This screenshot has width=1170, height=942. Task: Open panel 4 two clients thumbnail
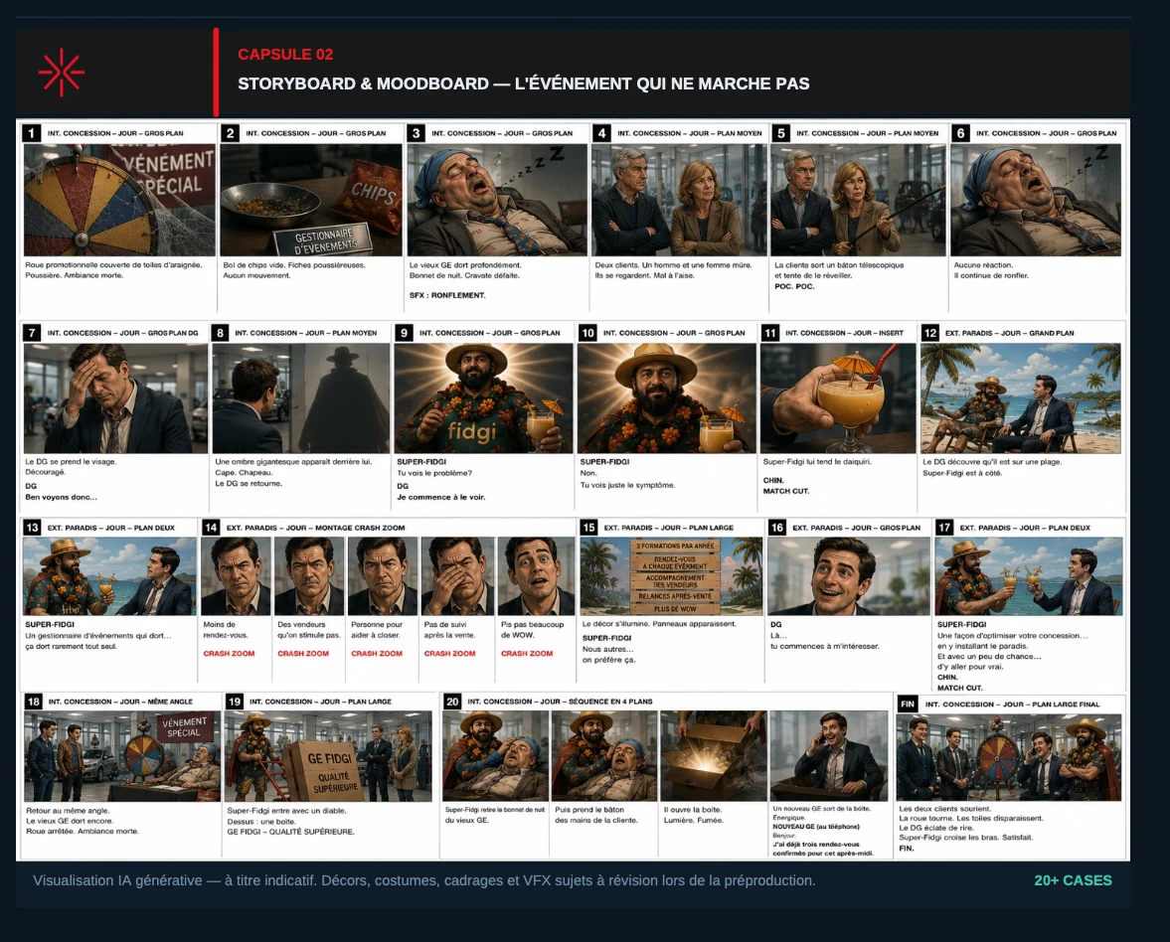pyautogui.click(x=679, y=200)
